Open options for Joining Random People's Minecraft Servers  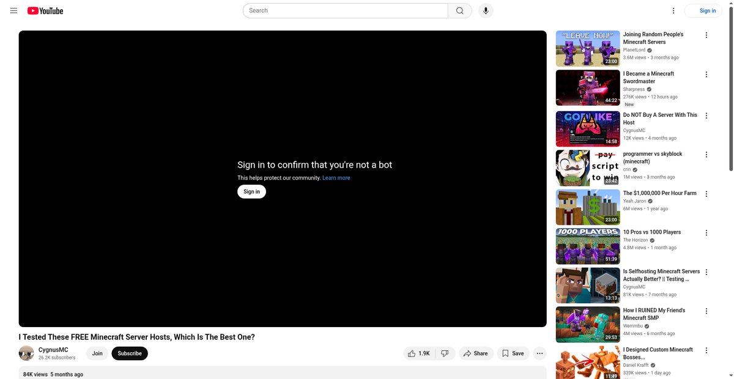(x=706, y=35)
